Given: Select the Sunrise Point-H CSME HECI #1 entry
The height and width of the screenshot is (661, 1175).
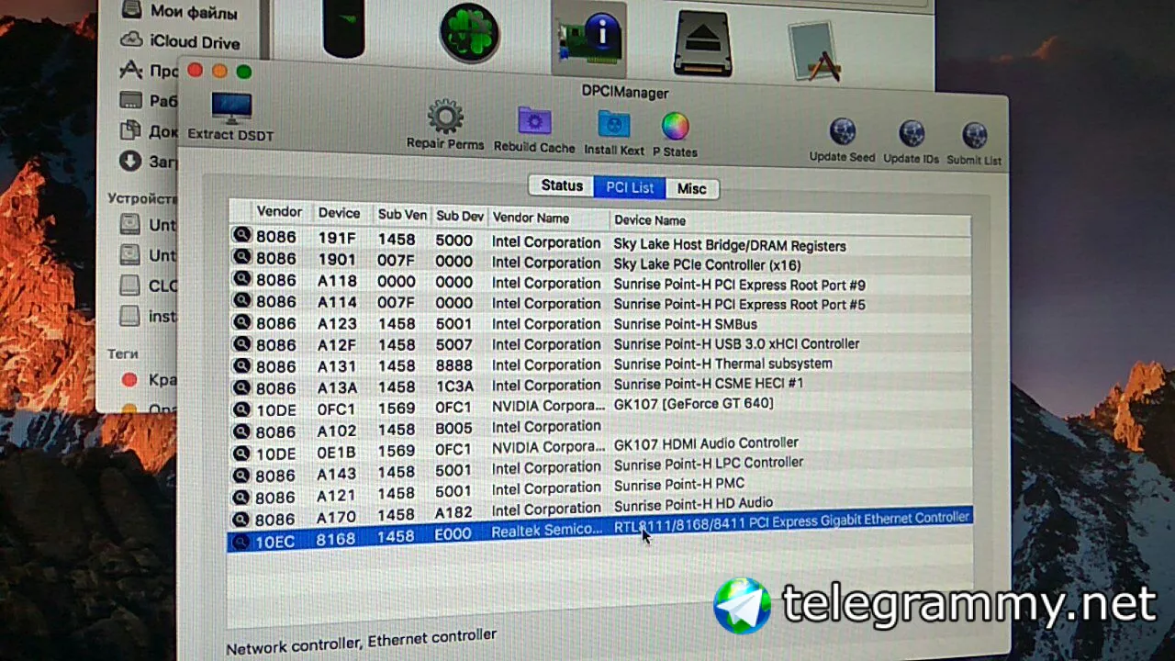Looking at the screenshot, I should click(600, 386).
